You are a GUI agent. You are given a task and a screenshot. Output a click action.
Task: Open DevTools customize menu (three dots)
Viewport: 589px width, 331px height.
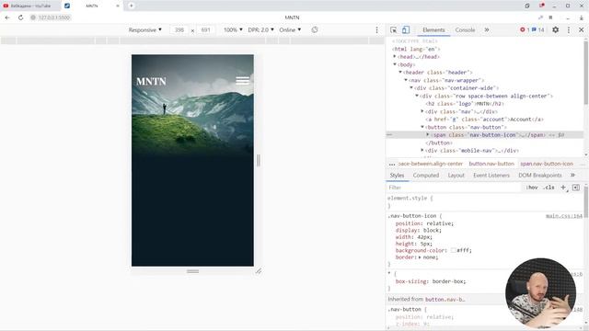pyautogui.click(x=569, y=30)
